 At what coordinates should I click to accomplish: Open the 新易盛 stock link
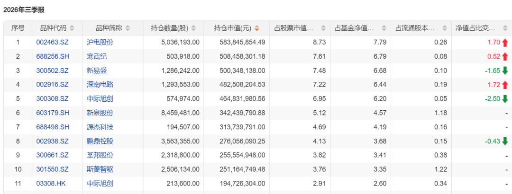[97, 71]
